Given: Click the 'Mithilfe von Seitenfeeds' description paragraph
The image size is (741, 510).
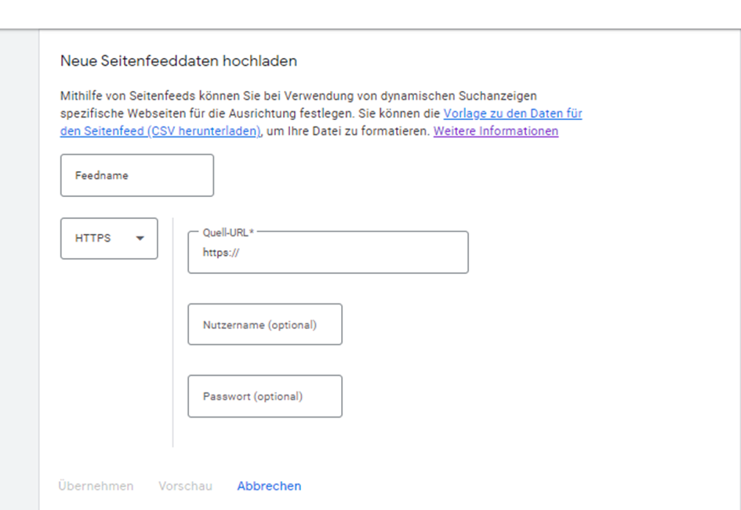Looking at the screenshot, I should coord(321,114).
